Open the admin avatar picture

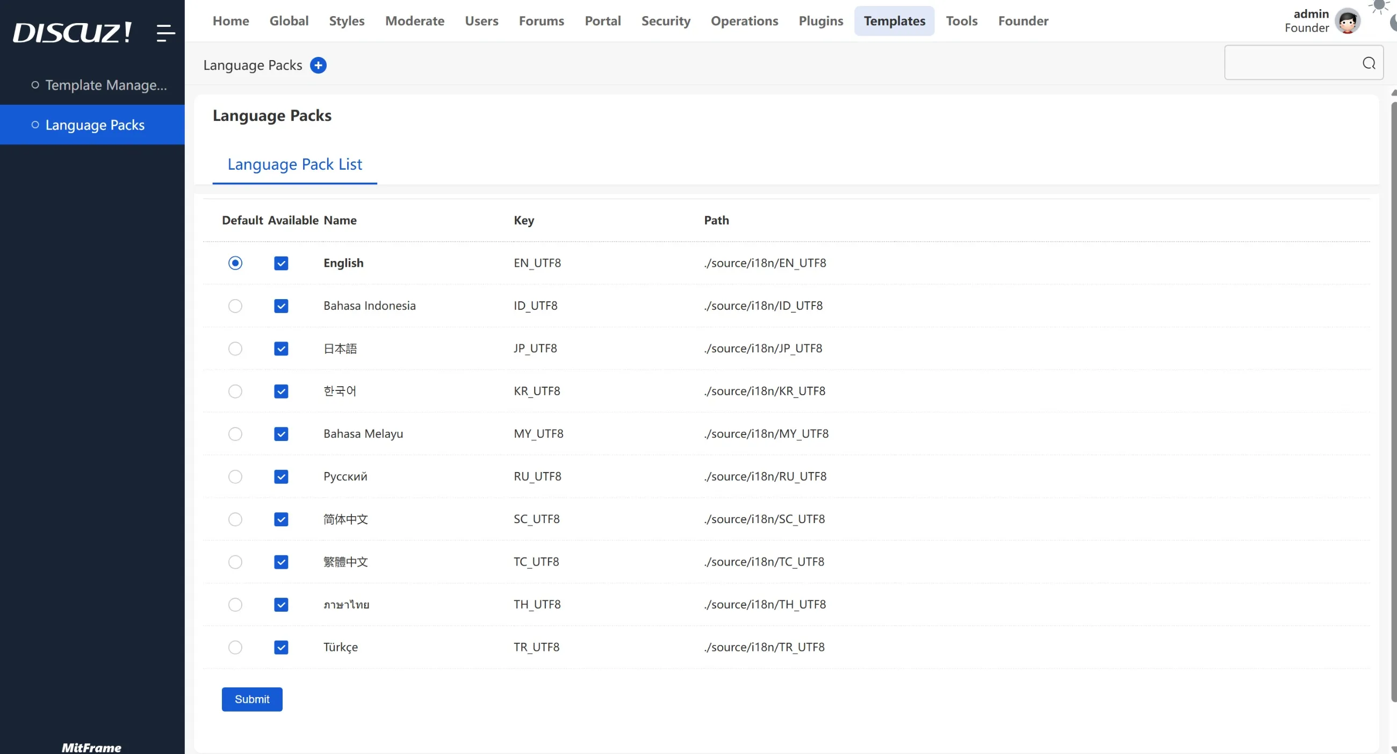pyautogui.click(x=1348, y=21)
